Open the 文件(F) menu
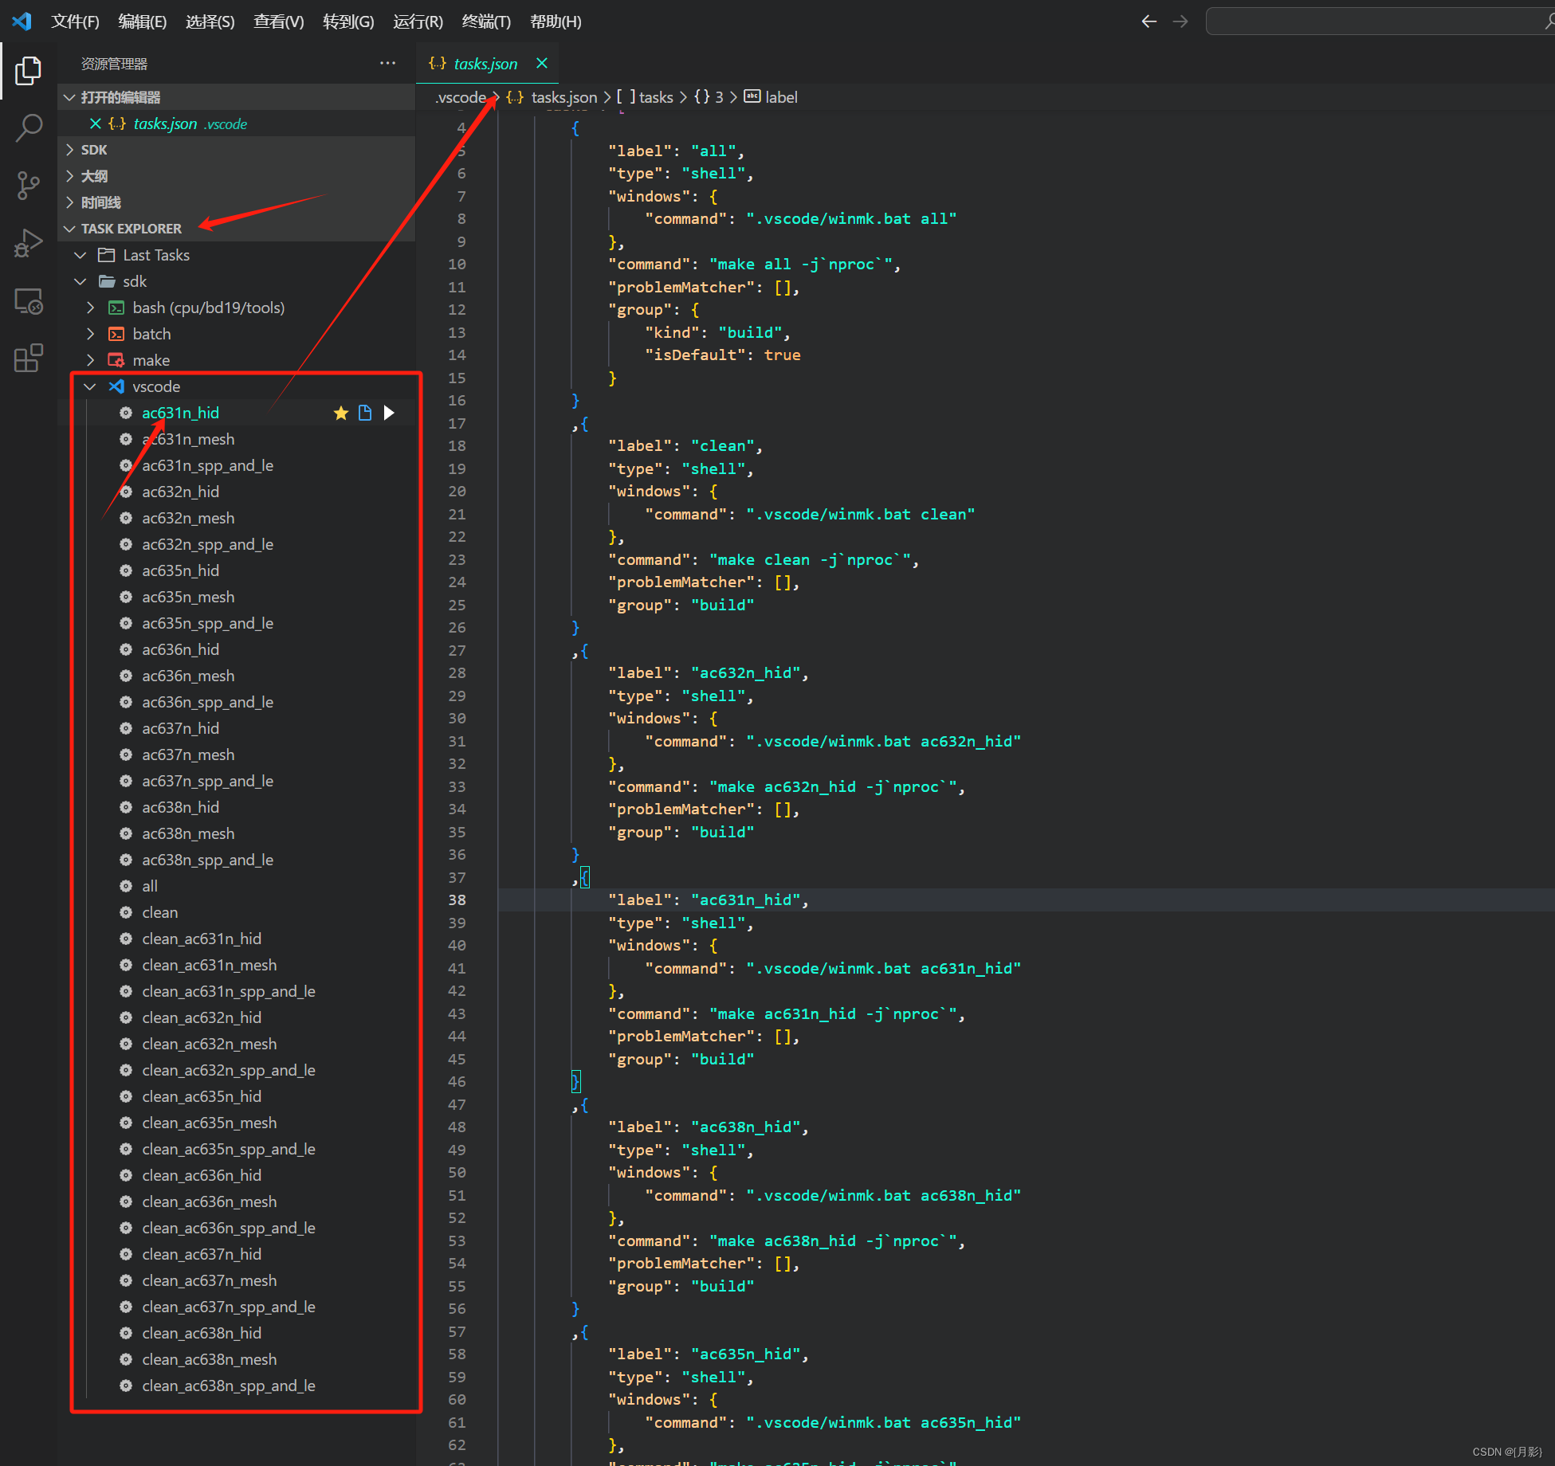Screen dimensions: 1555x1466 click(x=75, y=22)
